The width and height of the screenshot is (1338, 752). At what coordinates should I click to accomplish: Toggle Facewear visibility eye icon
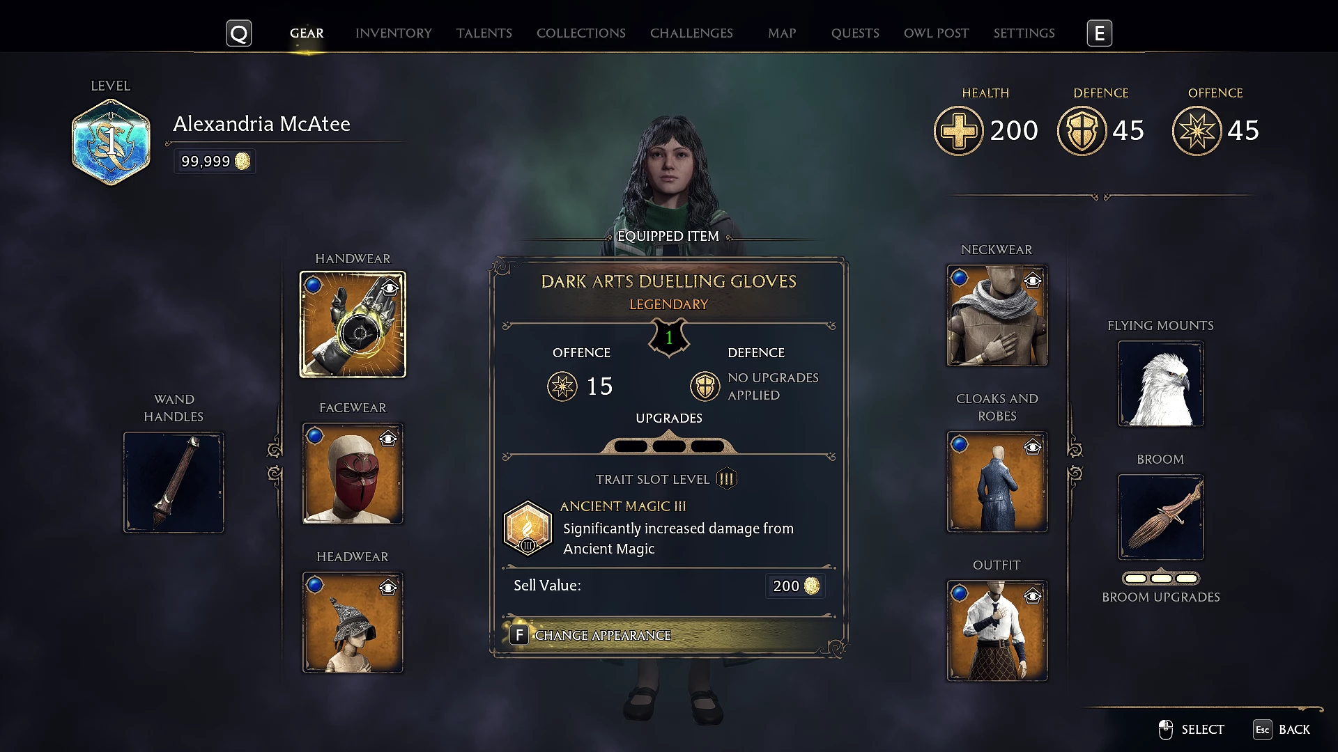(388, 439)
